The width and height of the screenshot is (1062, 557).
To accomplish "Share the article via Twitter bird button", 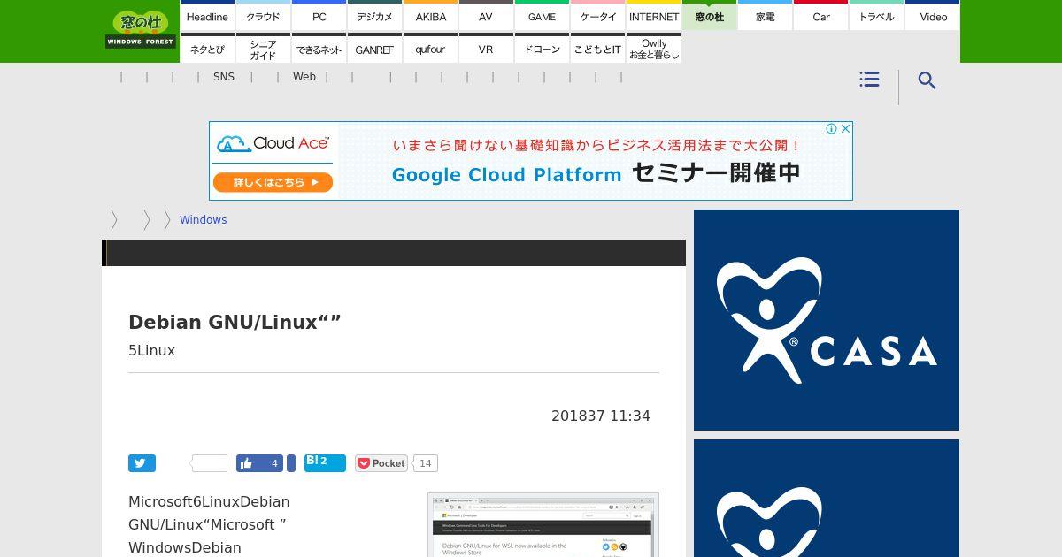I will pyautogui.click(x=142, y=463).
